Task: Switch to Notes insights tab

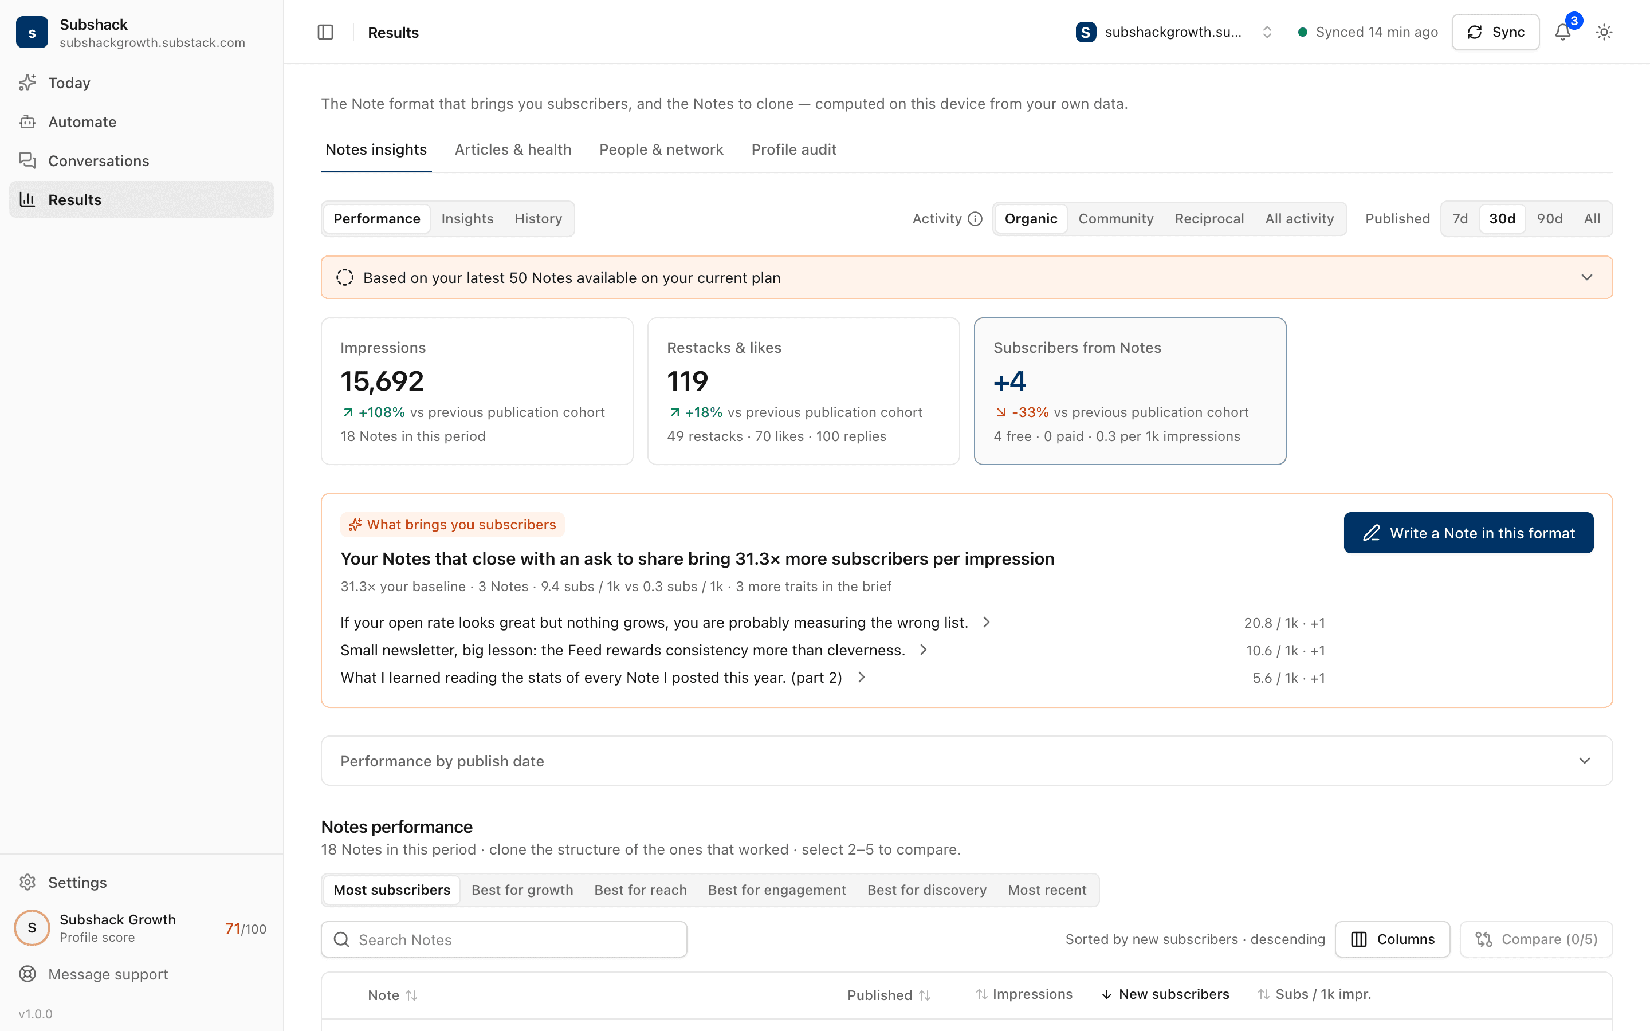Action: 376,149
